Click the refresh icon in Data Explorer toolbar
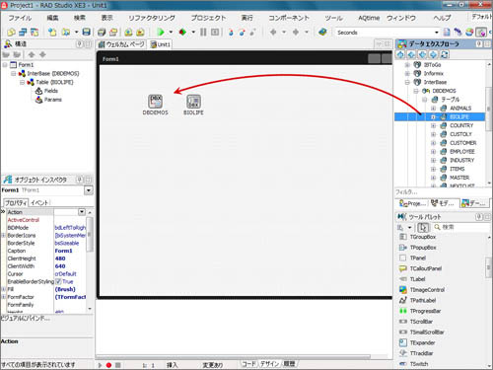This screenshot has width=493, height=370. point(445,54)
